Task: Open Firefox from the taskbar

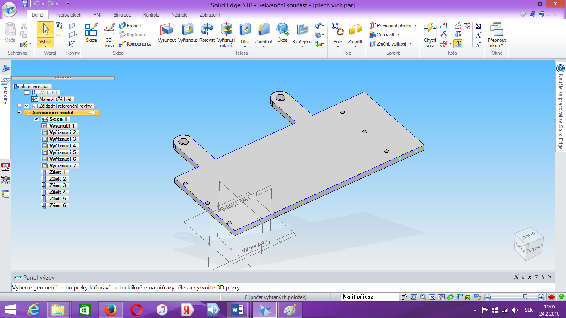Action: pyautogui.click(x=110, y=310)
